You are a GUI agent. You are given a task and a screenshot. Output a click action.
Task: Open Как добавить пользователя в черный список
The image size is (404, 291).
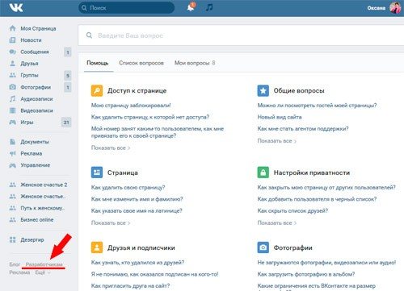click(x=317, y=199)
